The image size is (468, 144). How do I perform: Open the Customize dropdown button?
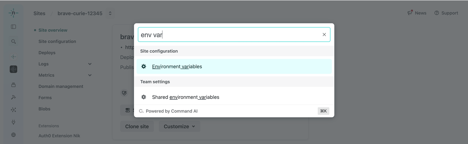pyautogui.click(x=179, y=126)
